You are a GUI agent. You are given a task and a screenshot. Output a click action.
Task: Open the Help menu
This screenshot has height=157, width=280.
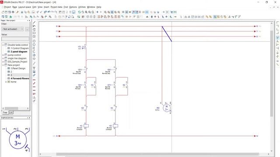click(99, 7)
